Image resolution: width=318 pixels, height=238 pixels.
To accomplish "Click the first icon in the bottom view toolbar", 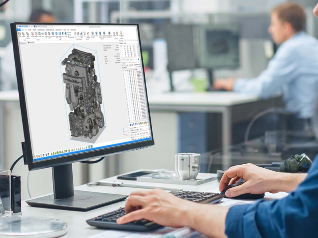I will coord(35,156).
